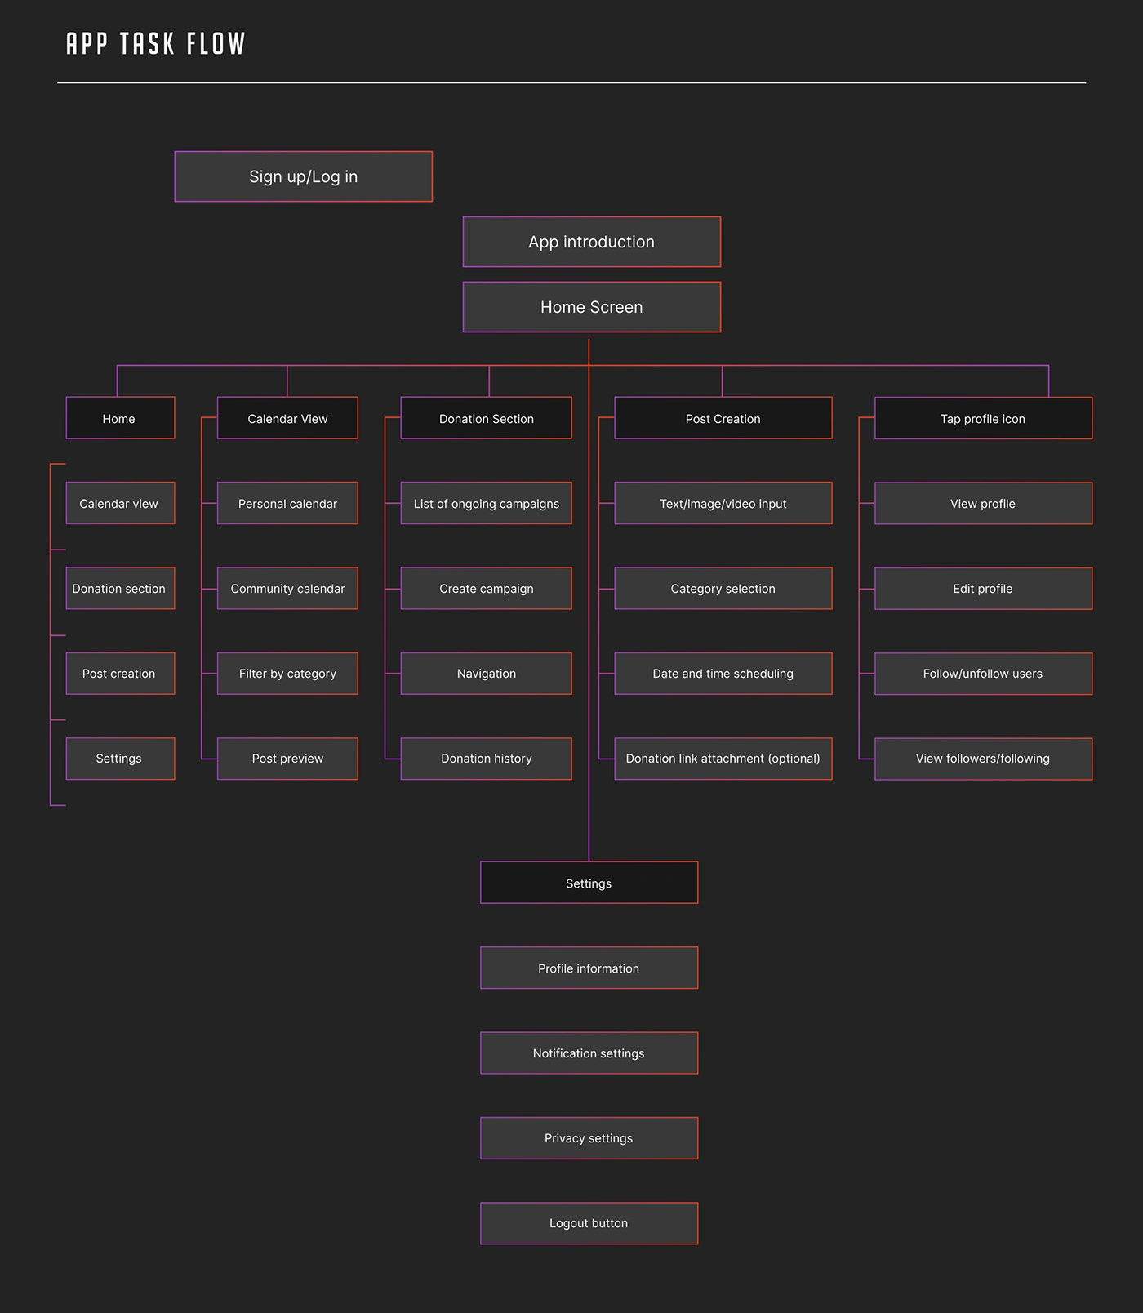The image size is (1143, 1313).
Task: Select the Category selection box
Action: (723, 588)
